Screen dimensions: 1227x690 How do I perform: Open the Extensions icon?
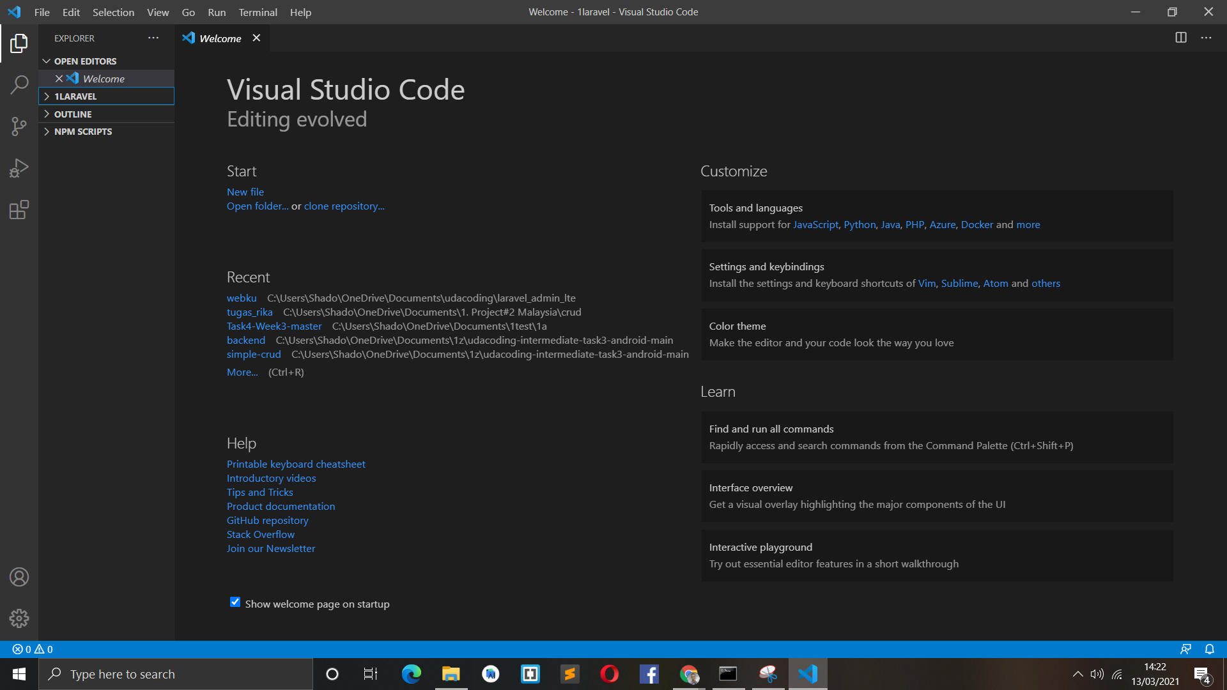19,210
